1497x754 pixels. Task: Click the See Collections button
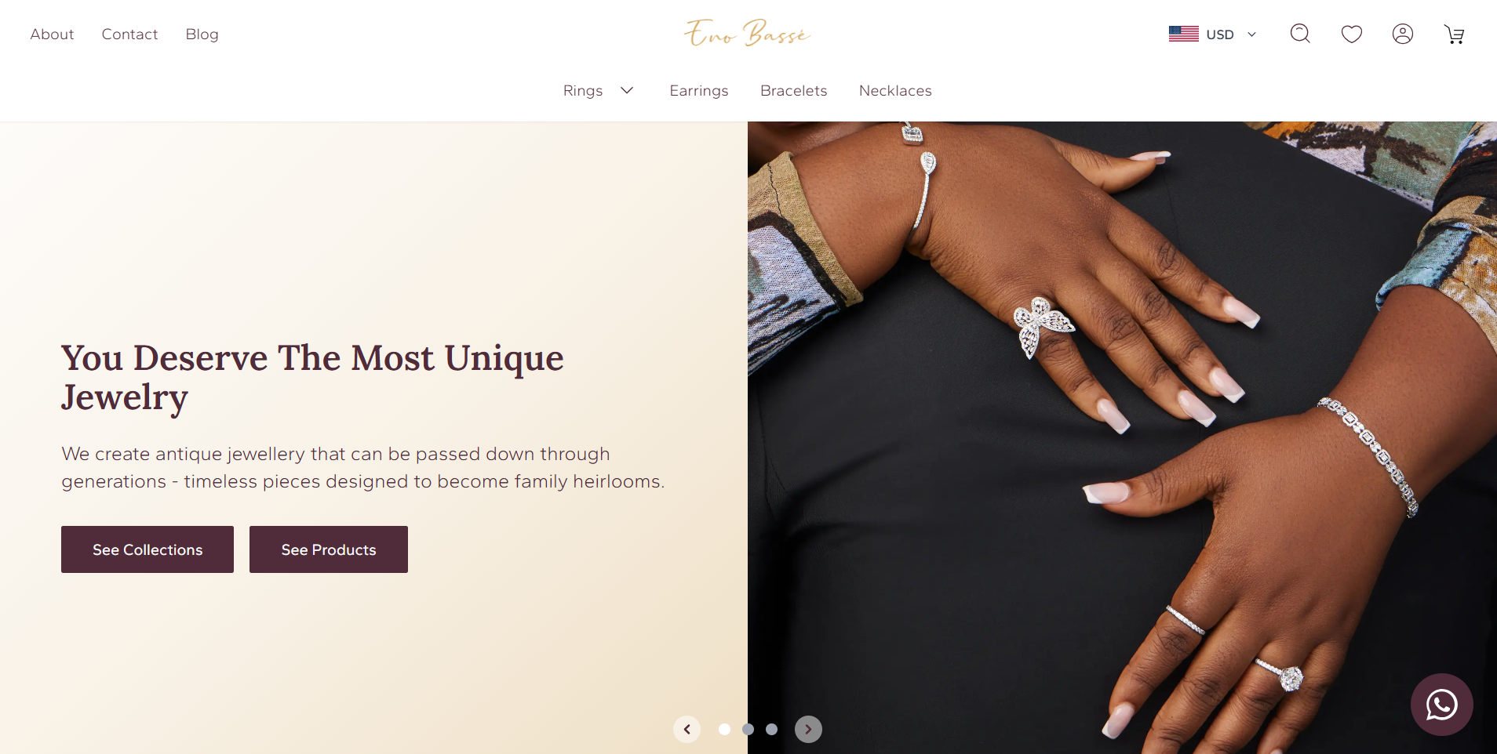tap(148, 549)
